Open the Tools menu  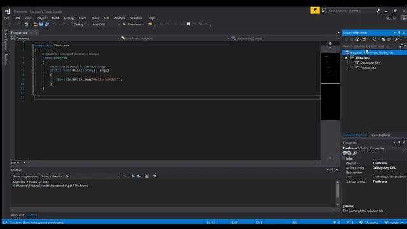pyautogui.click(x=95, y=18)
